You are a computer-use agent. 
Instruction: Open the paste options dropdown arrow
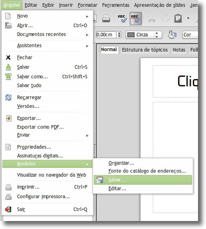(188, 18)
